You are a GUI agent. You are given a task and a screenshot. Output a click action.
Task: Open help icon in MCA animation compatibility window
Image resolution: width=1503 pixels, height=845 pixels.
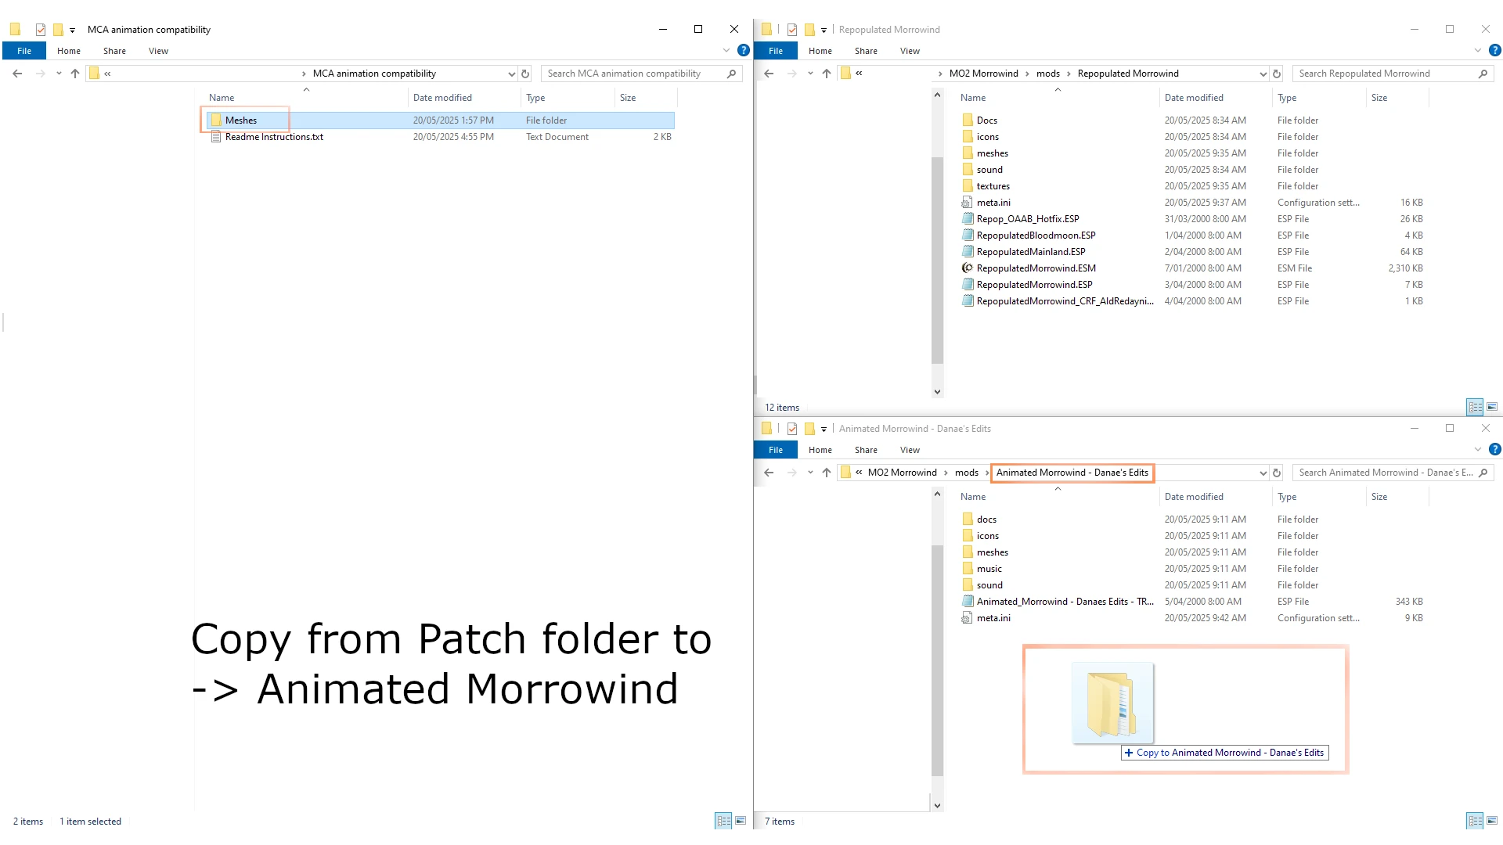pyautogui.click(x=744, y=50)
